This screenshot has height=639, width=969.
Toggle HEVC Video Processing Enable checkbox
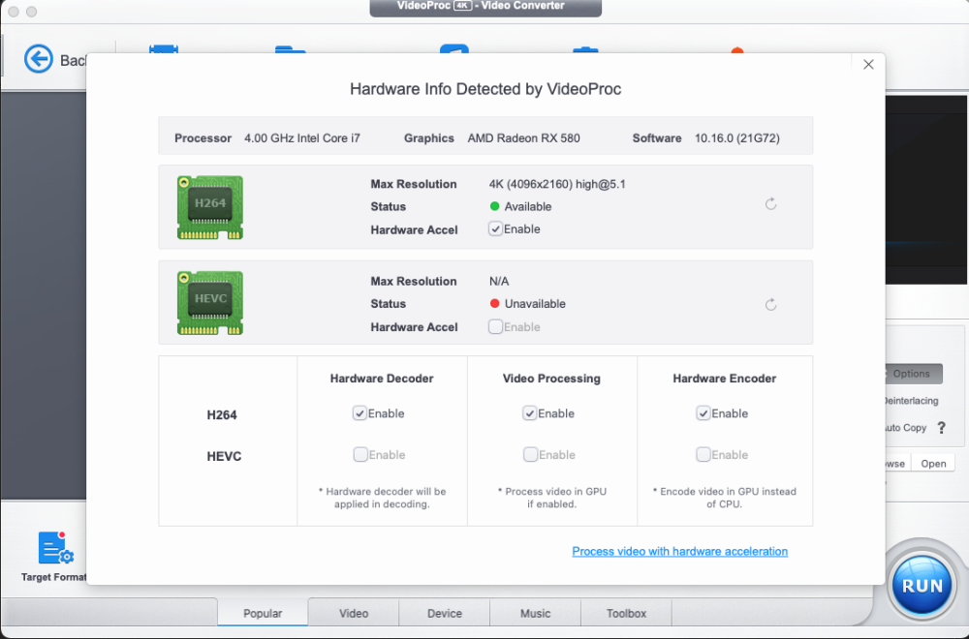[x=530, y=454]
